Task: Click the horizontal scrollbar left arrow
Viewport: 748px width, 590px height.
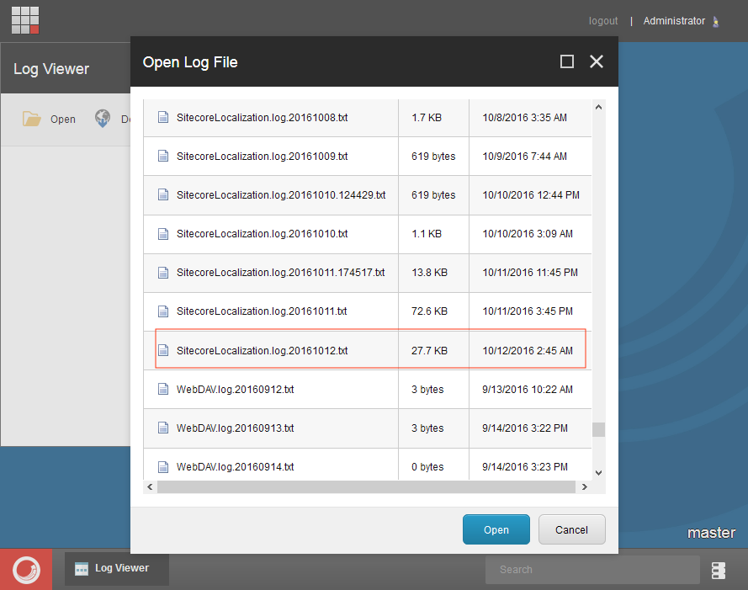Action: [x=150, y=486]
